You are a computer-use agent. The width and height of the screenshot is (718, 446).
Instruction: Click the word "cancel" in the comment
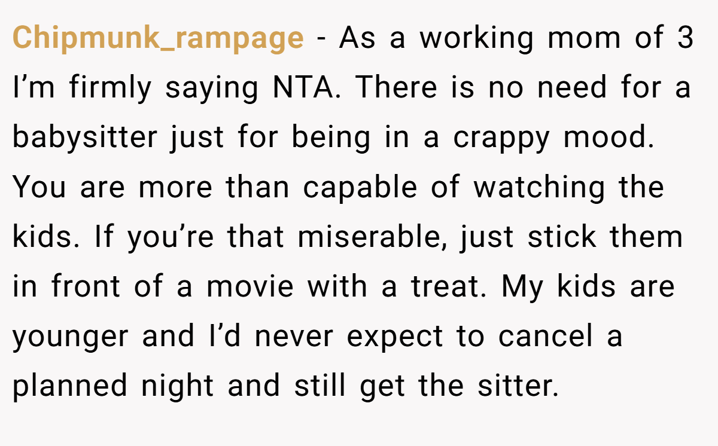click(547, 337)
